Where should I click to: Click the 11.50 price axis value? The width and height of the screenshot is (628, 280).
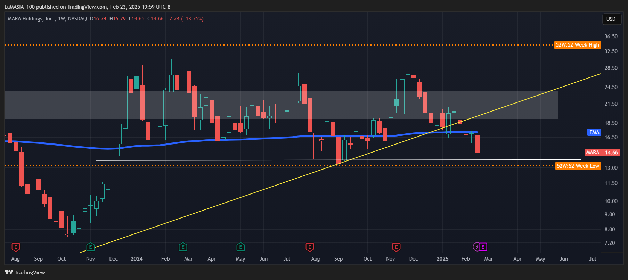(x=611, y=183)
